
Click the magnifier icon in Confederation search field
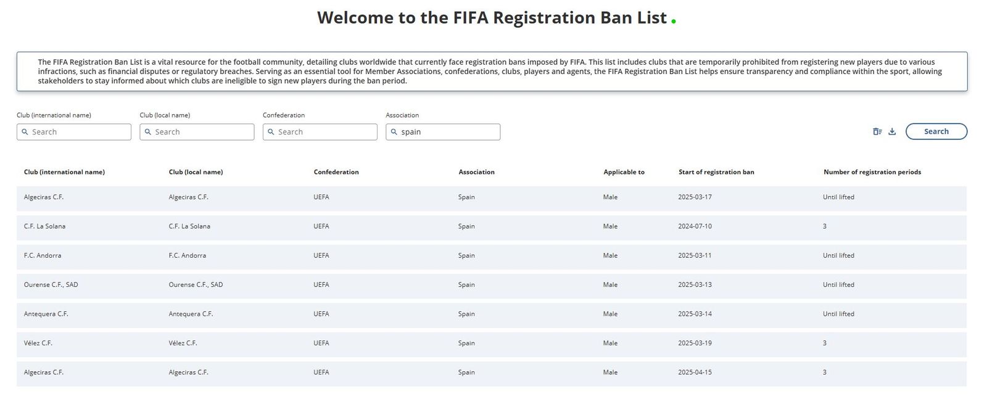(x=271, y=132)
